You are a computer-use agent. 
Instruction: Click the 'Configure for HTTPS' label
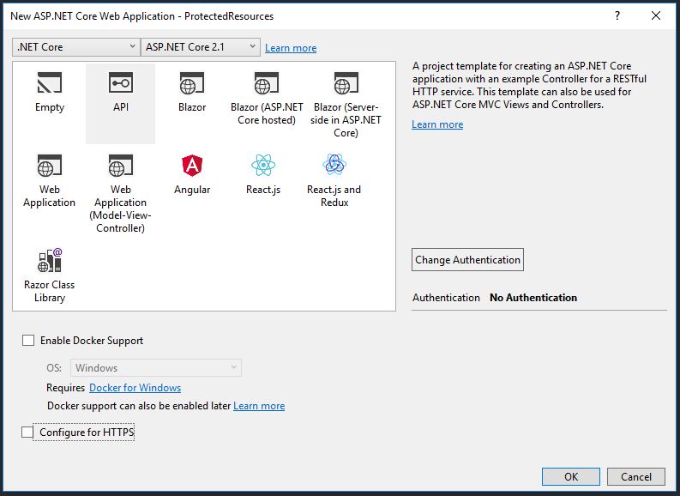pyautogui.click(x=87, y=432)
